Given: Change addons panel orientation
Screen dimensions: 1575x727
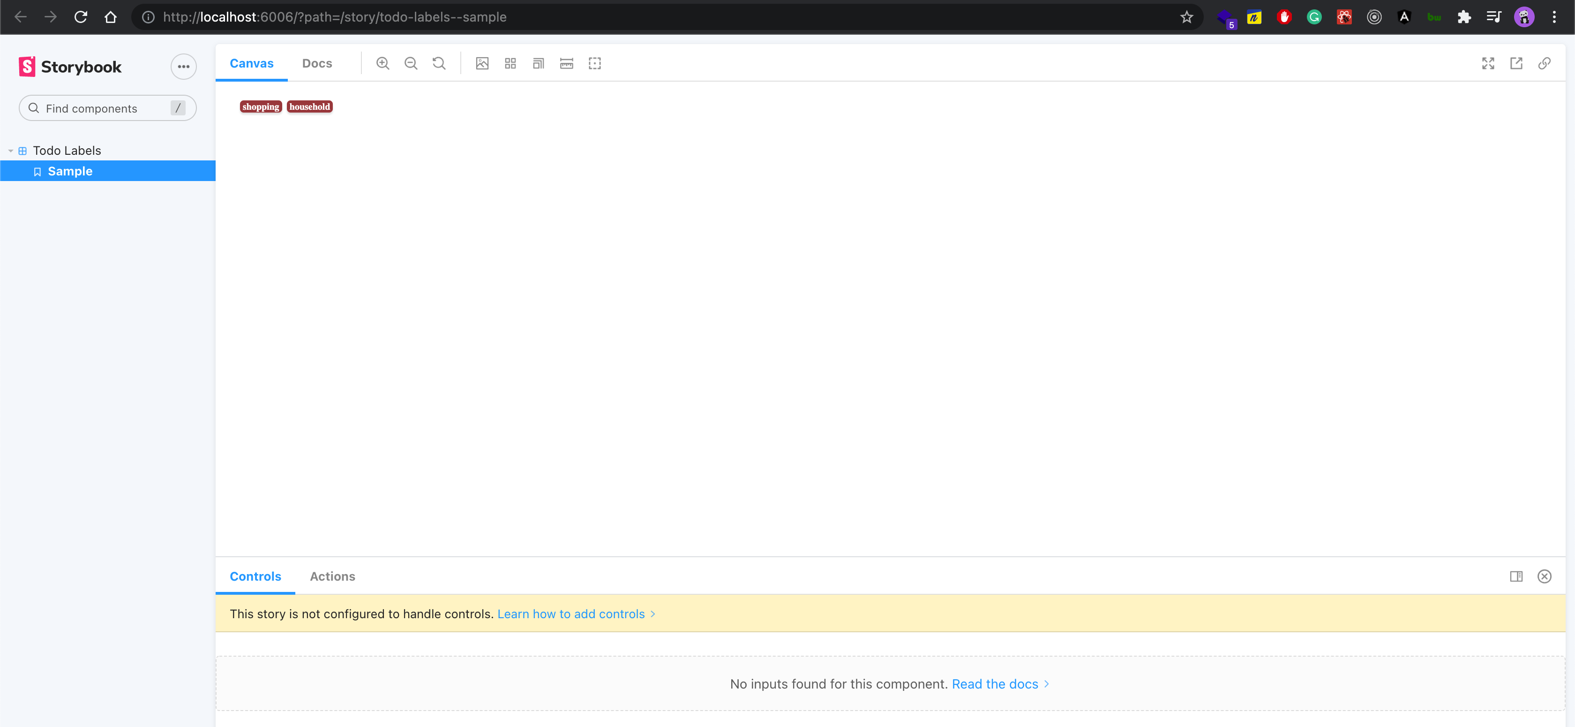Looking at the screenshot, I should [1516, 576].
